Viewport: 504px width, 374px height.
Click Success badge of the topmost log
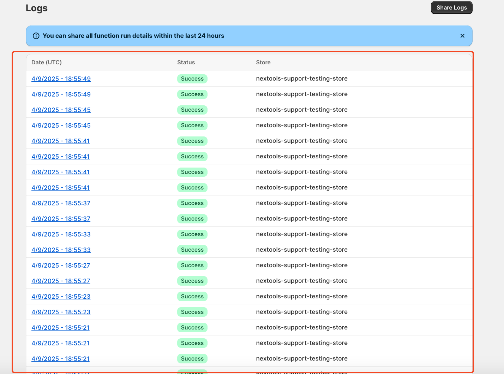tap(192, 79)
